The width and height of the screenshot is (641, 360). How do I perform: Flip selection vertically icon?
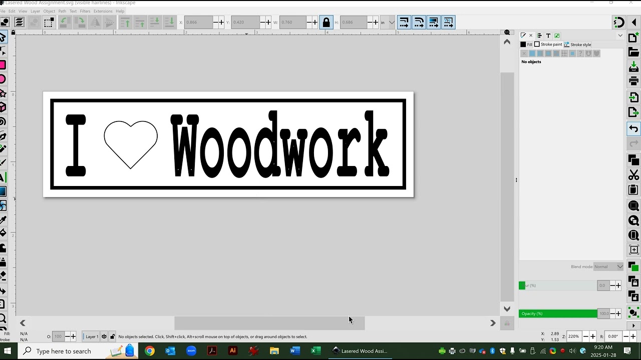coord(109,22)
